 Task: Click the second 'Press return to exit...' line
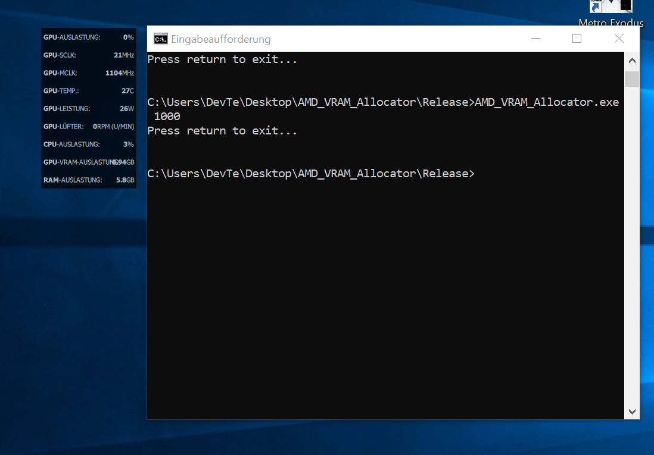[x=222, y=131]
